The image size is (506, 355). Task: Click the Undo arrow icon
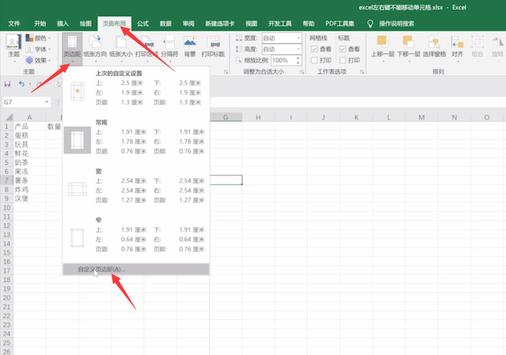[x=21, y=84]
